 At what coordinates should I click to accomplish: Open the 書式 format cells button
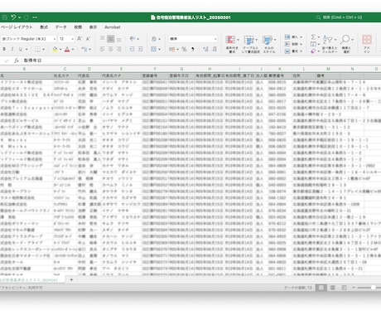pos(293,51)
